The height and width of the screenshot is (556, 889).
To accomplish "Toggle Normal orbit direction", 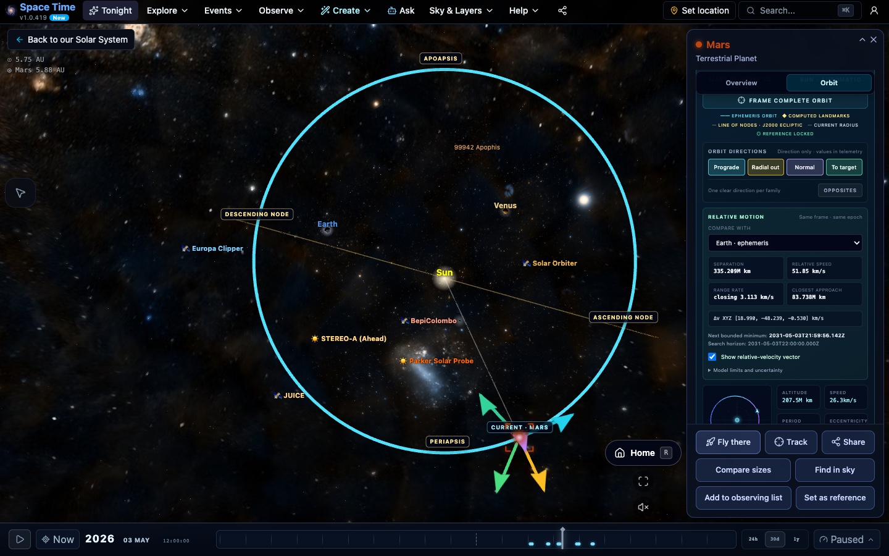I will 804,167.
